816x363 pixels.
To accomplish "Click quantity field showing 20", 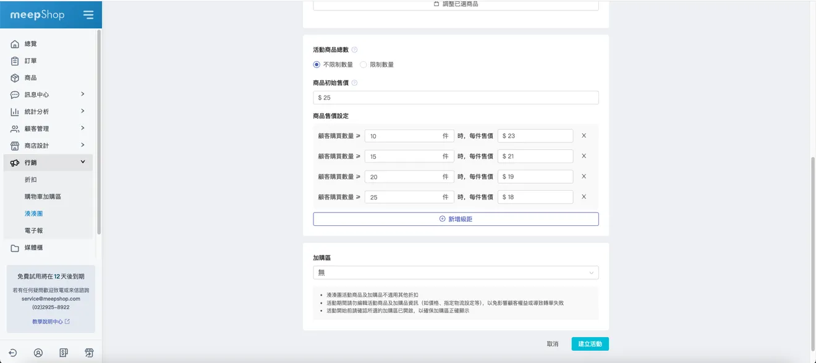I will click(x=409, y=177).
